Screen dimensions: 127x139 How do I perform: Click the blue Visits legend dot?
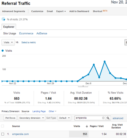[3, 51]
